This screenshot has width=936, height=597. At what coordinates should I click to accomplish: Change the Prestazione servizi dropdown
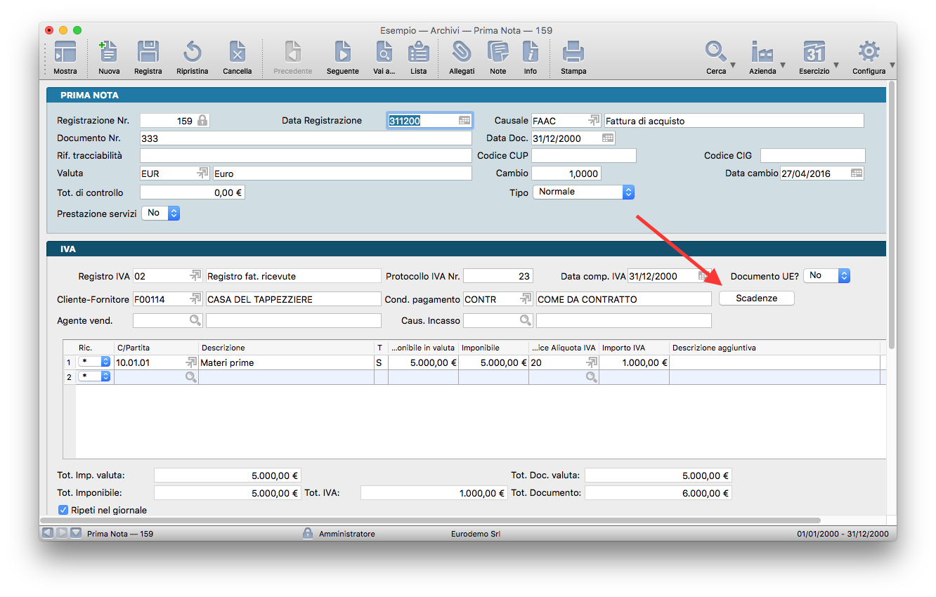click(161, 213)
